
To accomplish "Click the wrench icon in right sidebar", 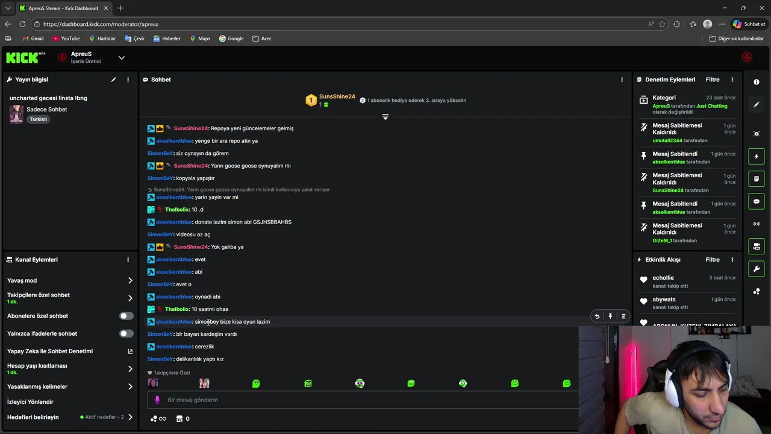I will click(757, 269).
